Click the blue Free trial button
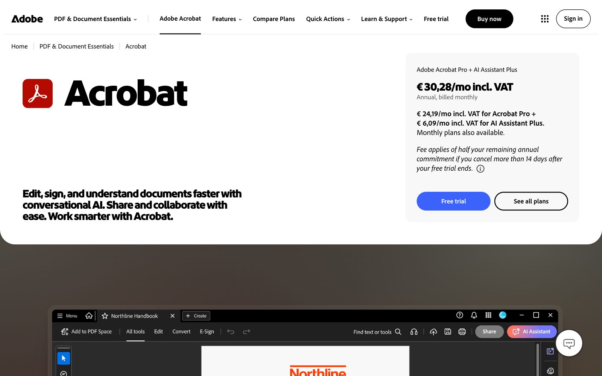The image size is (602, 376). click(x=453, y=201)
